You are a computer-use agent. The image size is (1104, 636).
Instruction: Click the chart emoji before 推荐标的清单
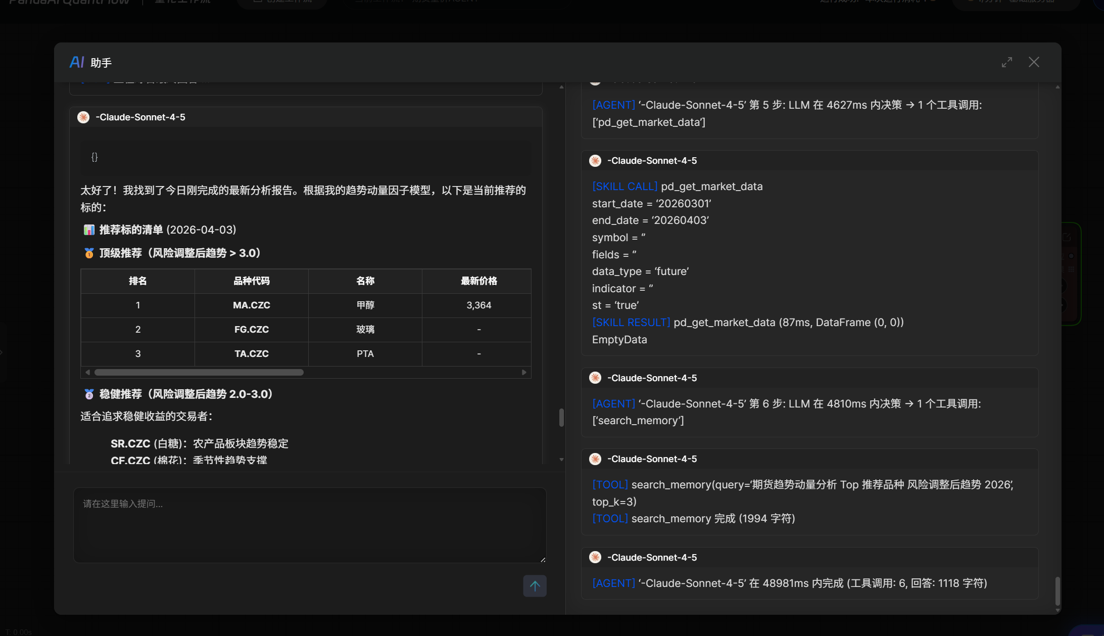click(x=89, y=230)
